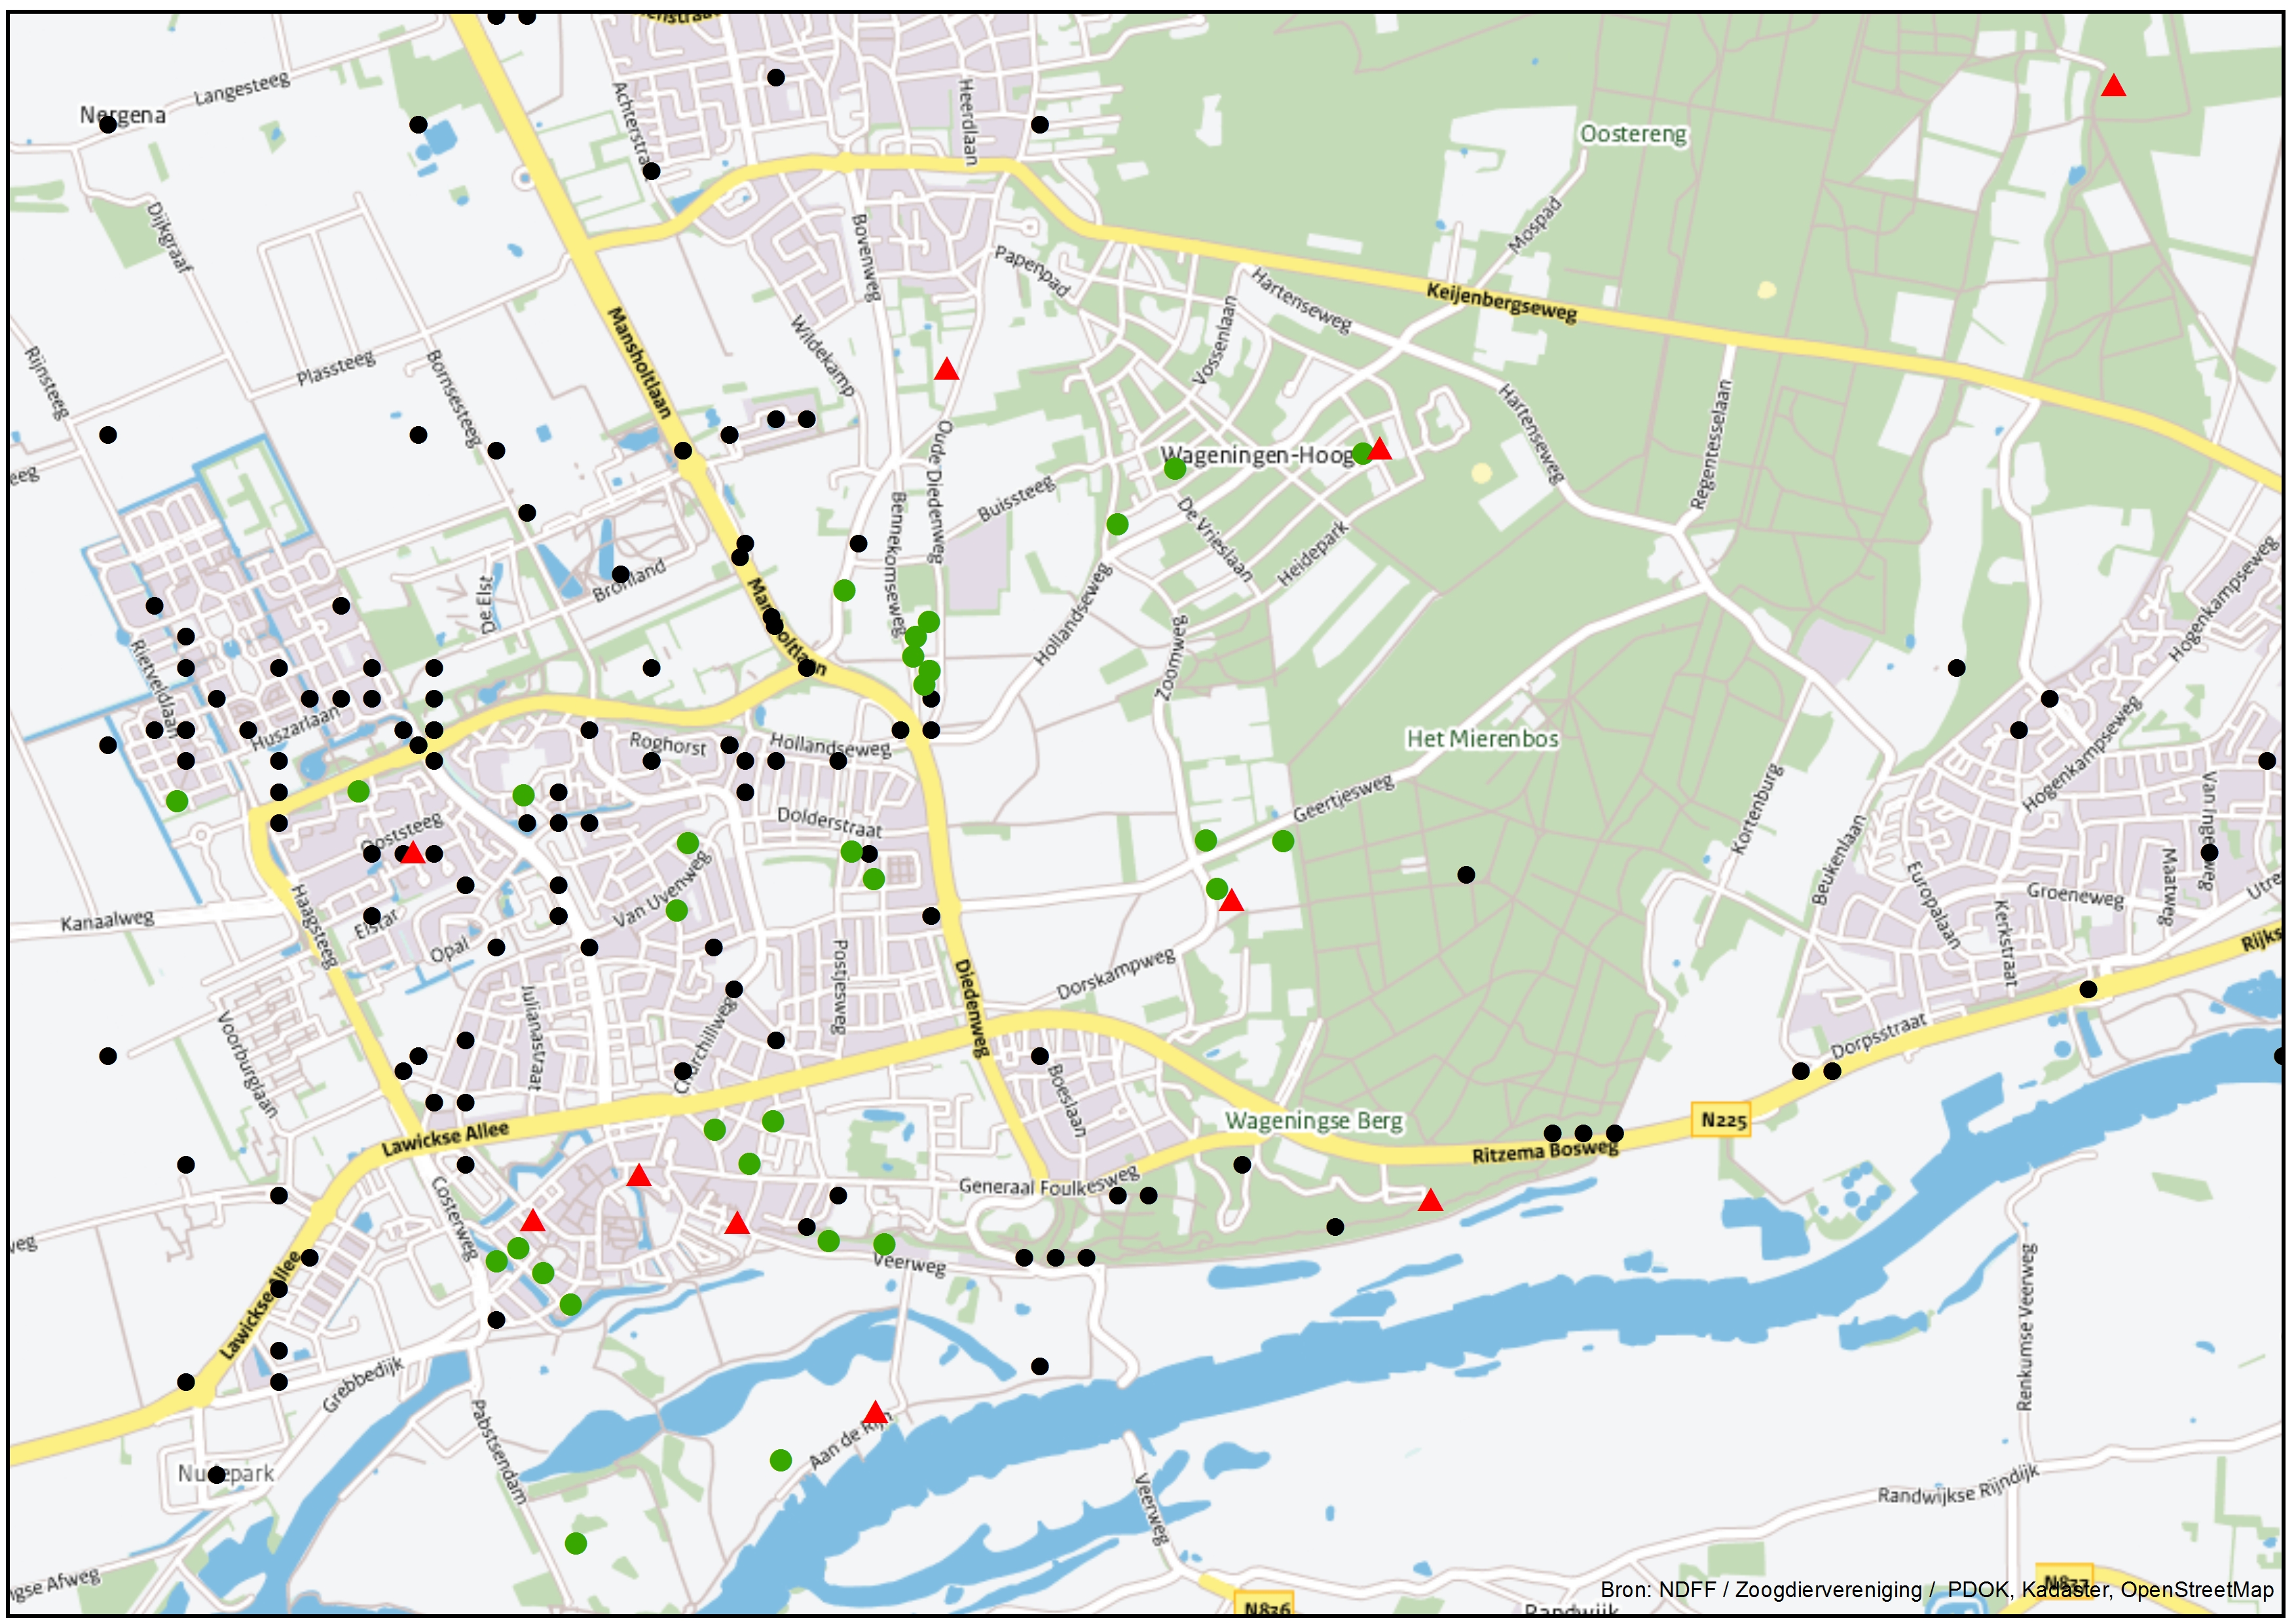Select the Ritzema Bosweg road label
This screenshot has width=2296, height=1624.
[1545, 1151]
